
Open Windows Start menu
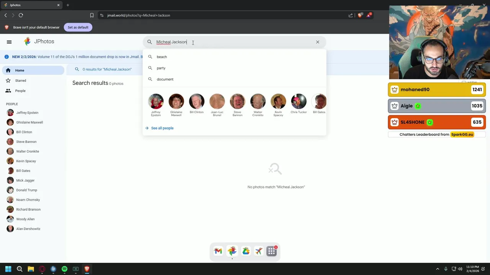(x=8, y=269)
